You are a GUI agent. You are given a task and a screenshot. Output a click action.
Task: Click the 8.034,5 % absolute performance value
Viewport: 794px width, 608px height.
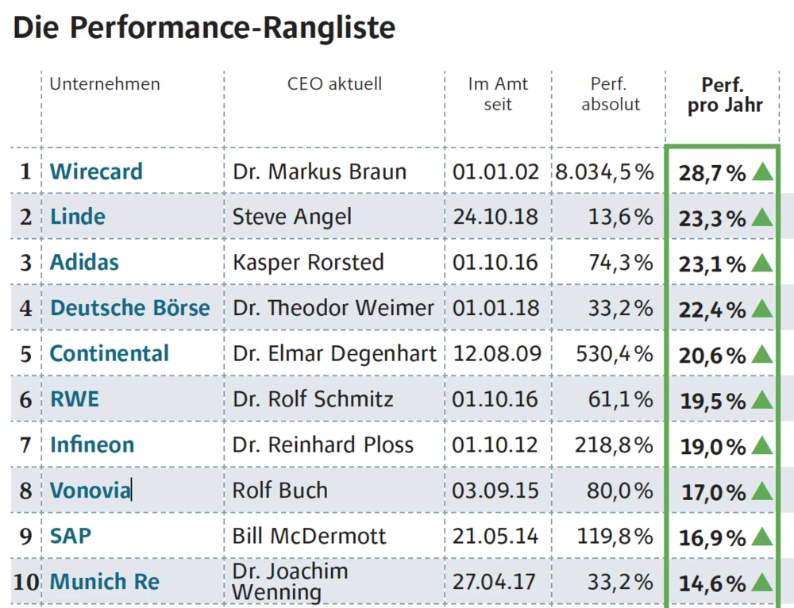coord(604,171)
